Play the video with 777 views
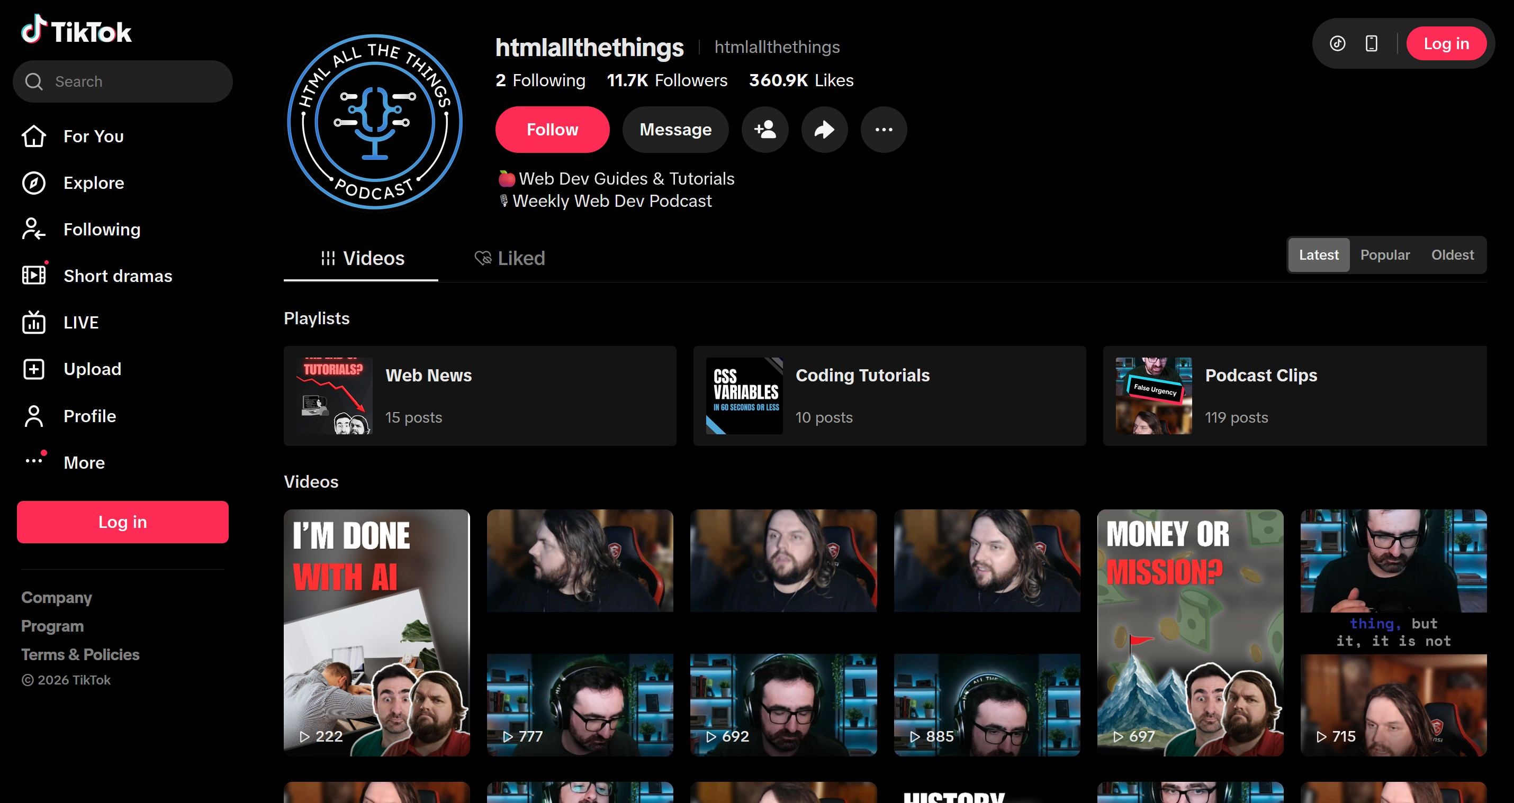This screenshot has width=1514, height=803. coord(580,633)
